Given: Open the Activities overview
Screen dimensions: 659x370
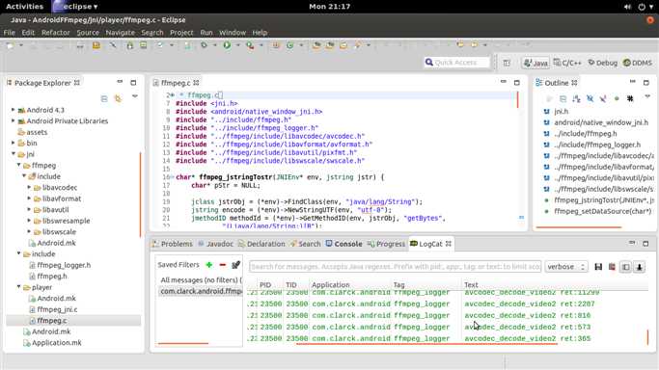Looking at the screenshot, I should tap(24, 7).
